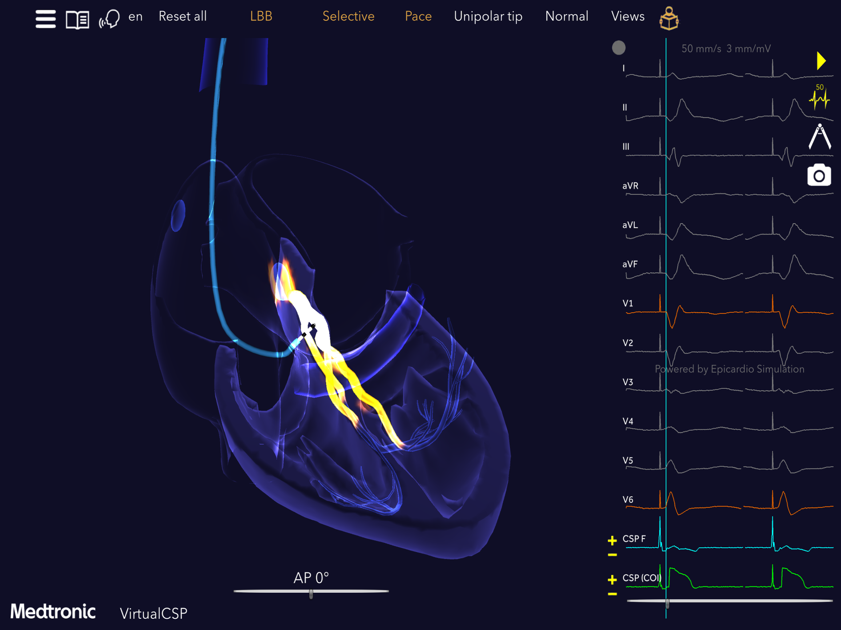Click the ECG timeline slider handle

tap(667, 604)
